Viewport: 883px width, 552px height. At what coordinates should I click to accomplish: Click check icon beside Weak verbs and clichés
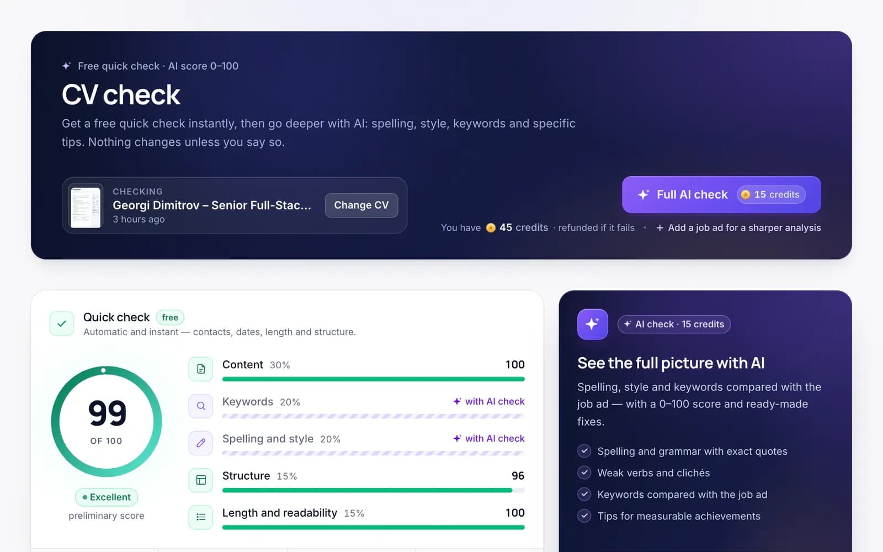(x=584, y=473)
